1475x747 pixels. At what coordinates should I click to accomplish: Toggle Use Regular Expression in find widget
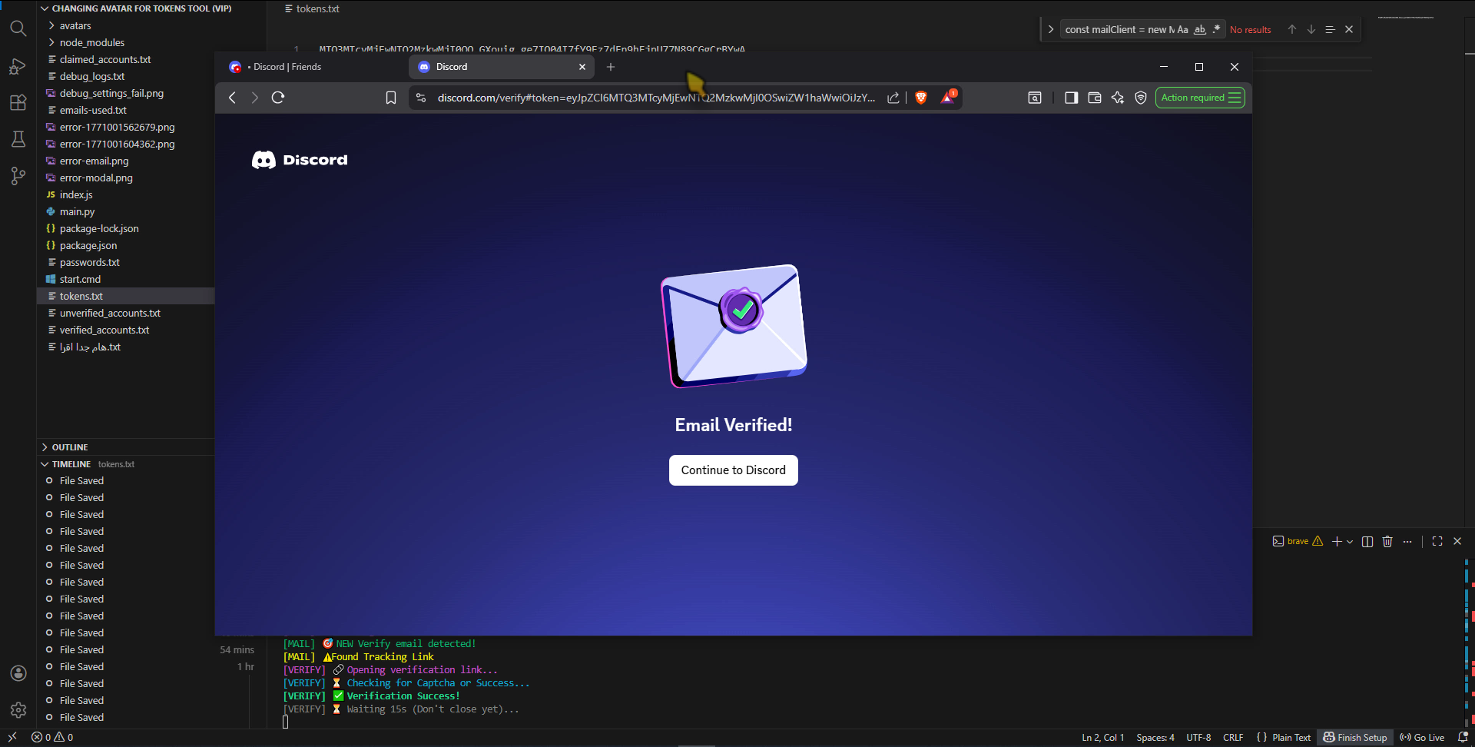pos(1216,29)
